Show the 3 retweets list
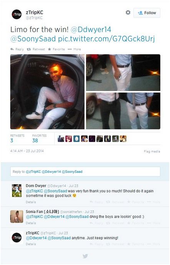This screenshot has width=170, height=265. (x=17, y=138)
